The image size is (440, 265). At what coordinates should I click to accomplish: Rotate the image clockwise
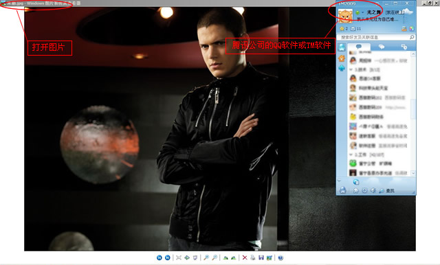click(x=225, y=257)
